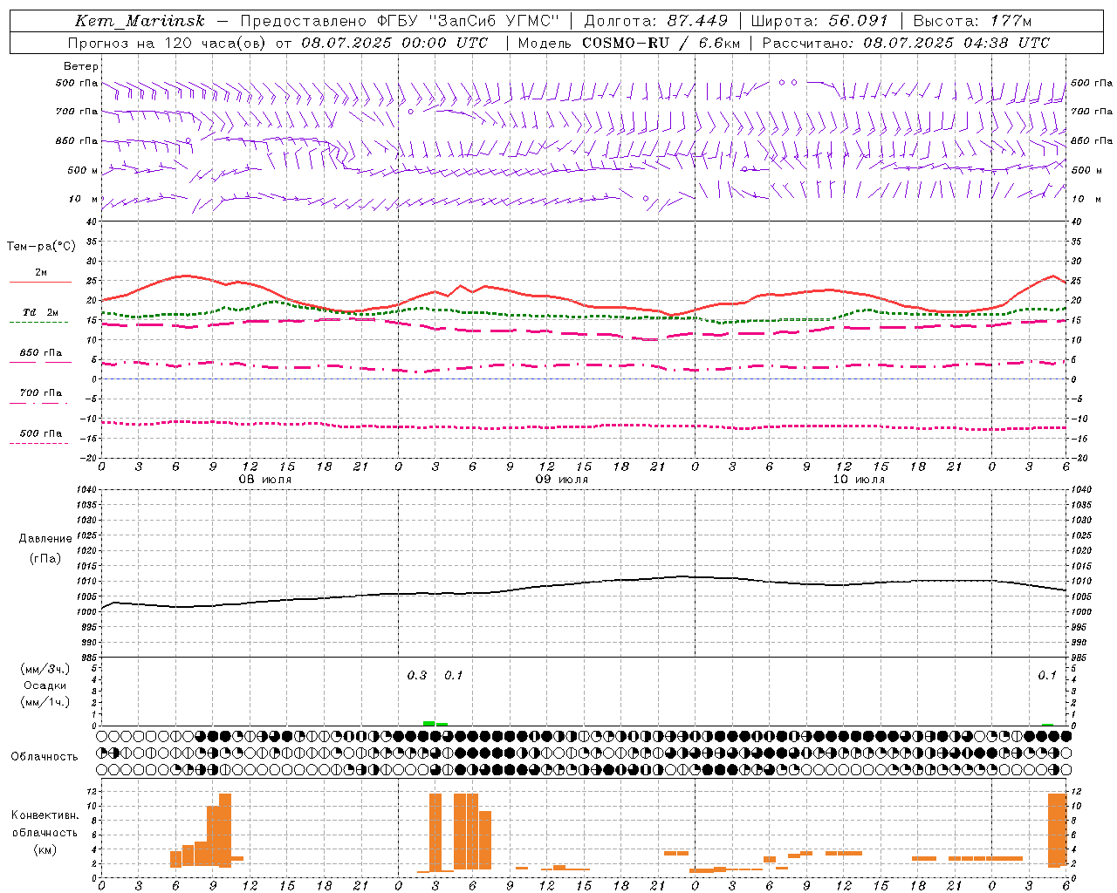Click the Осадки precipitation label

pos(45,685)
